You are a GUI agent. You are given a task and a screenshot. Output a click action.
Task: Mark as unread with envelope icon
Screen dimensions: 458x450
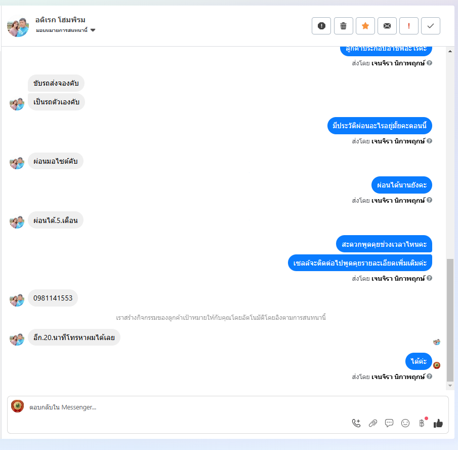[x=387, y=26]
